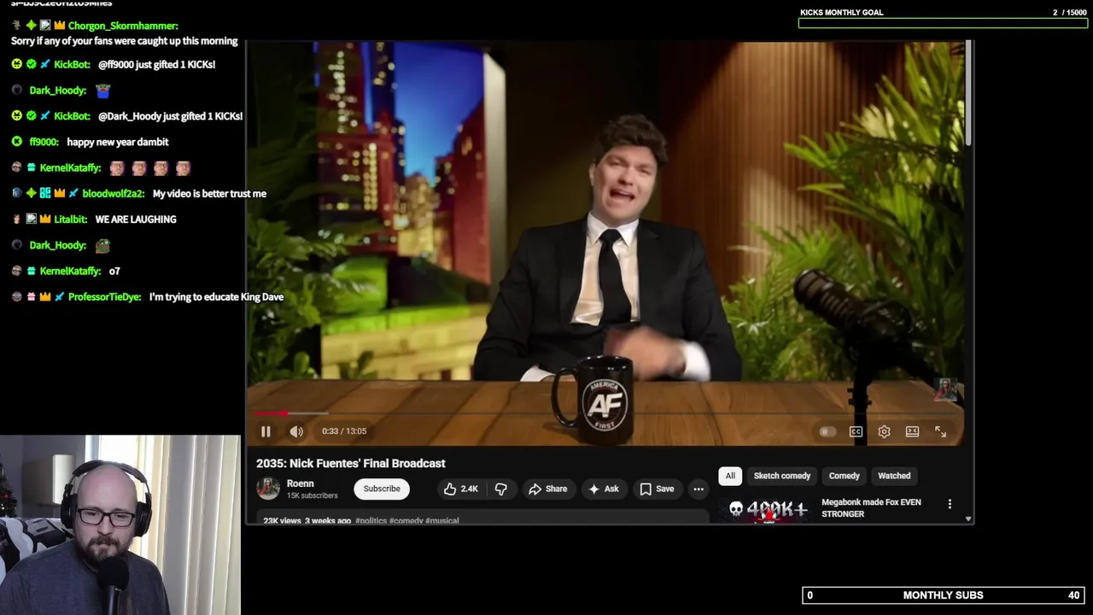1093x615 pixels.
Task: Click the Kicks Monthly Goal progress bar
Action: click(943, 23)
